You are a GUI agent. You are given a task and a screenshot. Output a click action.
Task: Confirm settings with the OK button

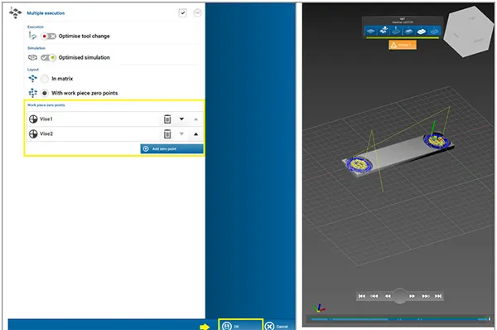click(x=240, y=326)
